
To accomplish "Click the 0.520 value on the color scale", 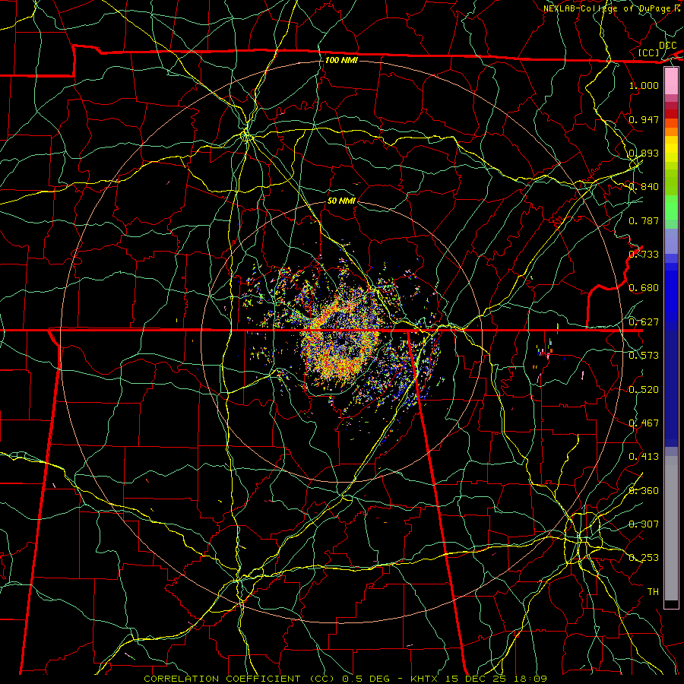I will point(644,390).
